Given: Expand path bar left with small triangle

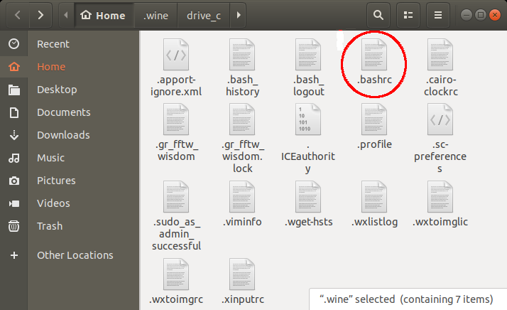Looking at the screenshot, I should pyautogui.click(x=66, y=15).
